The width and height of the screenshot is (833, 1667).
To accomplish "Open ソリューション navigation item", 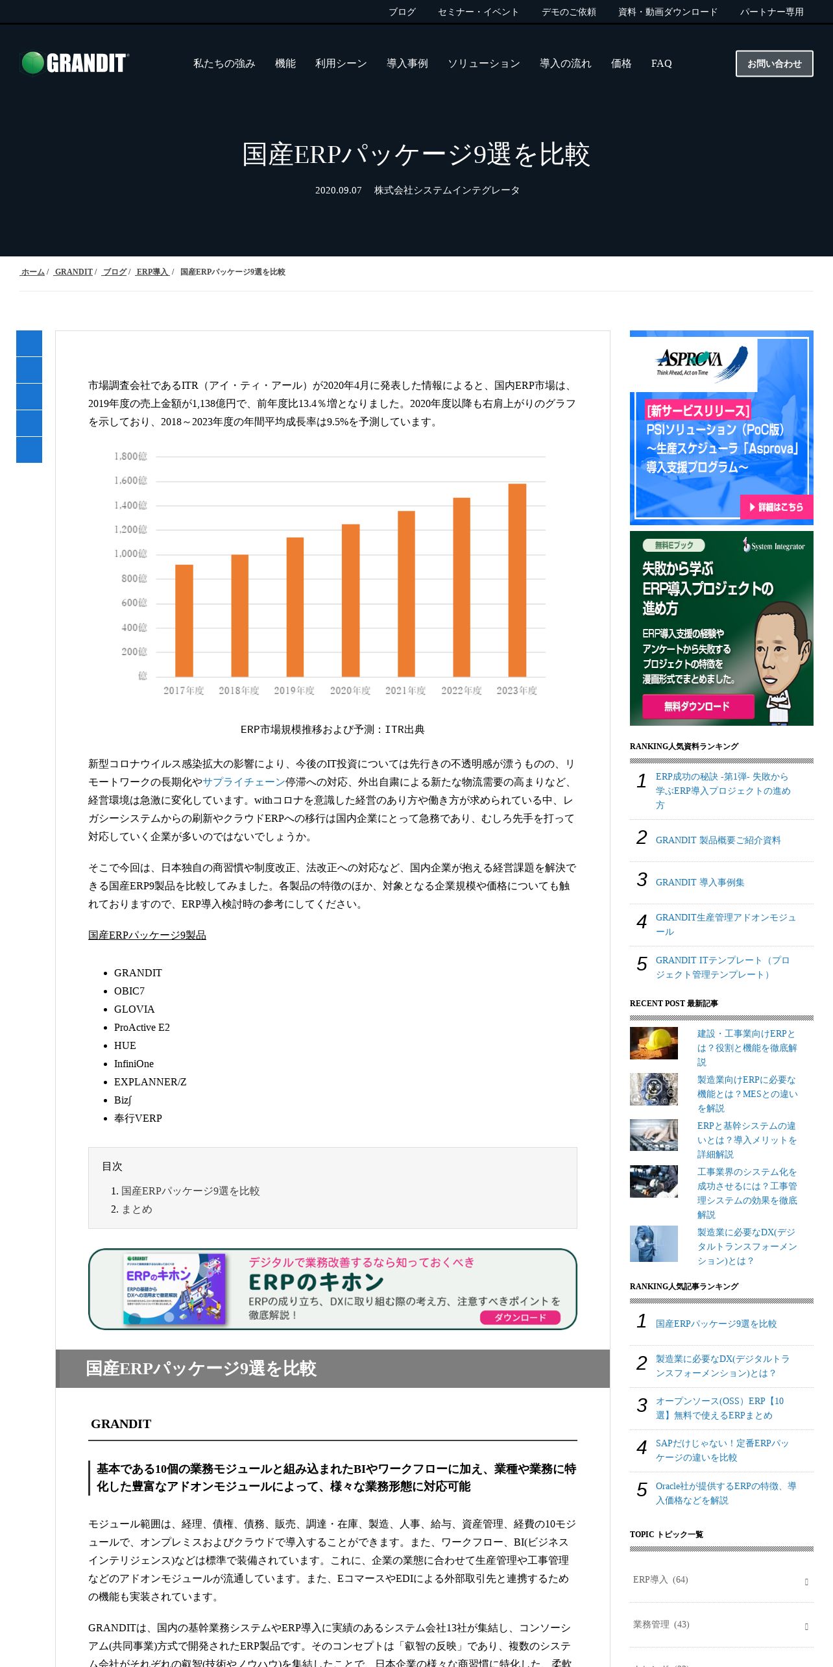I will pos(483,64).
